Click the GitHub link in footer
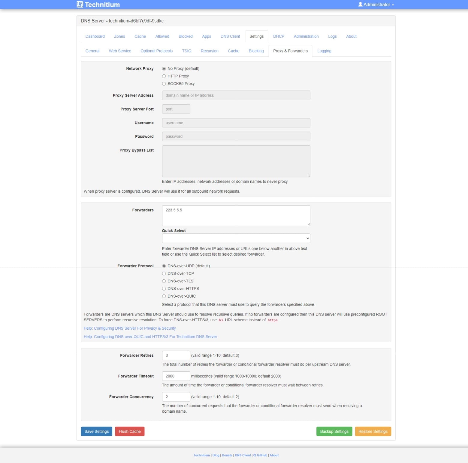 pos(260,455)
